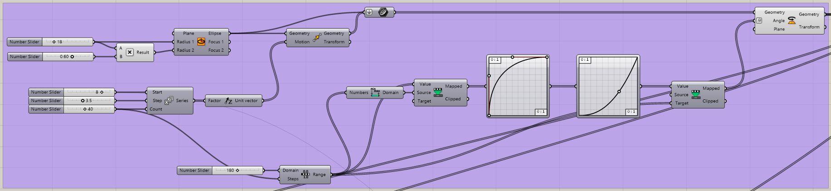
Task: Click the Transform output of the Rotate component
Action: coord(809,27)
